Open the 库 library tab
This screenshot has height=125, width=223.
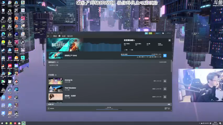tap(59, 36)
